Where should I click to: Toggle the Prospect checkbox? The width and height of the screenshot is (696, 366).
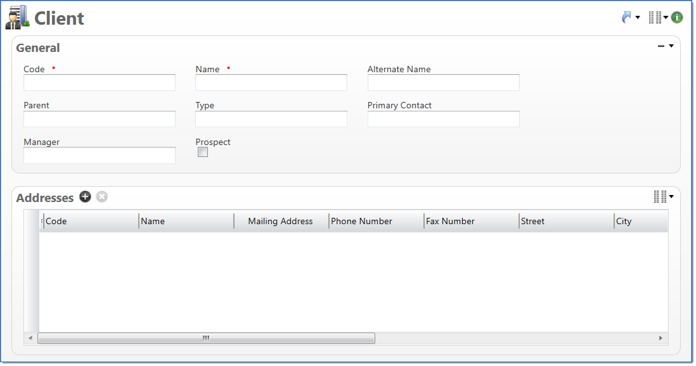[x=203, y=153]
